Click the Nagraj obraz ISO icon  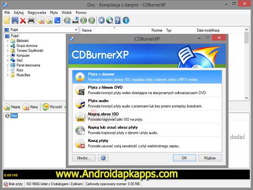(x=80, y=117)
